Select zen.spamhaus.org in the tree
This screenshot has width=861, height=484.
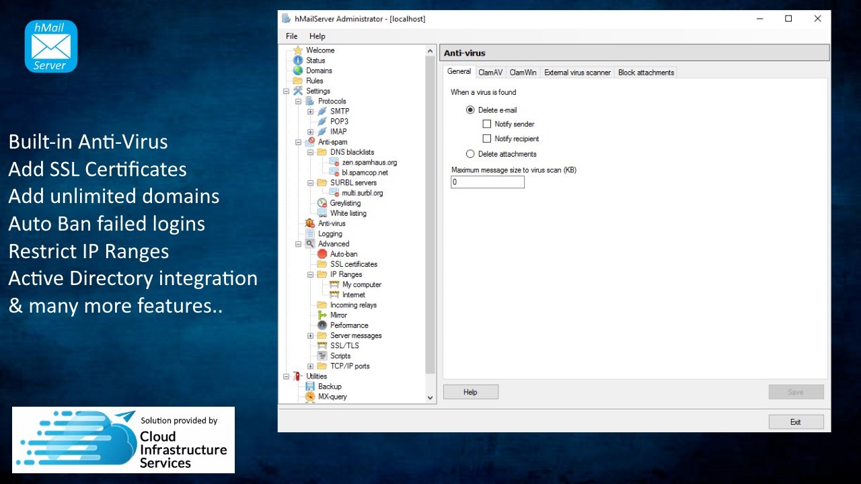point(369,163)
